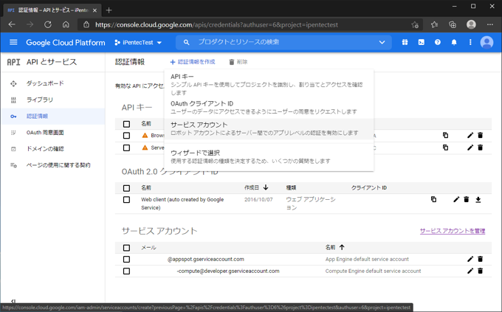Open the main hamburger navigation menu
Viewport: 502px width, 312px height.
(x=13, y=42)
